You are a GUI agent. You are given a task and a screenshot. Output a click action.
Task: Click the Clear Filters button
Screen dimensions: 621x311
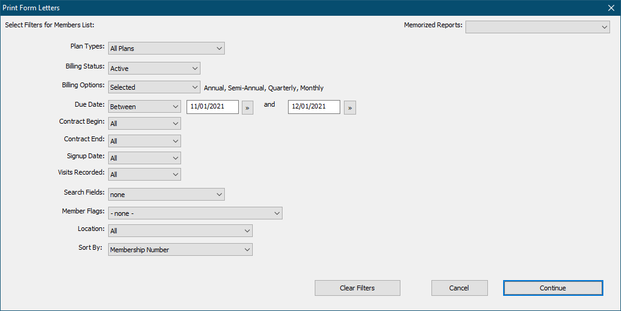tap(357, 288)
